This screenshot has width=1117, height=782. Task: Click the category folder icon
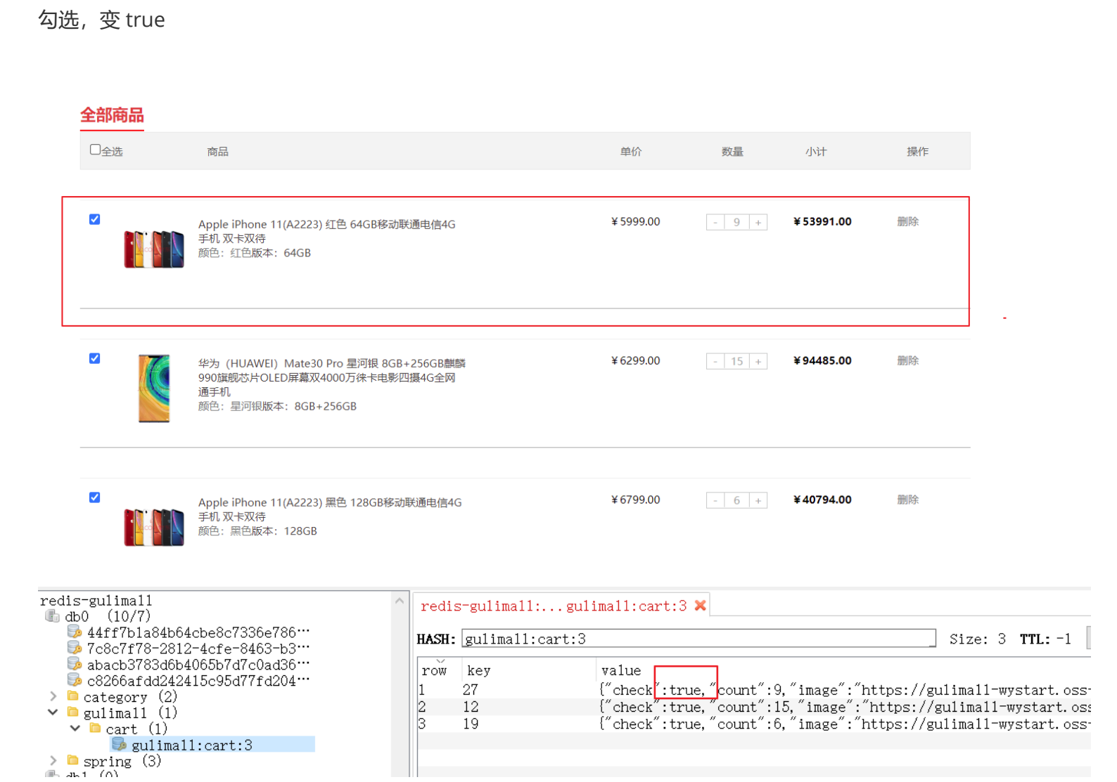pos(72,696)
